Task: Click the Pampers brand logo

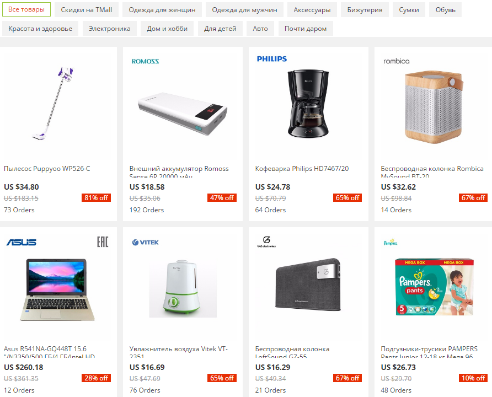Action: click(x=391, y=243)
